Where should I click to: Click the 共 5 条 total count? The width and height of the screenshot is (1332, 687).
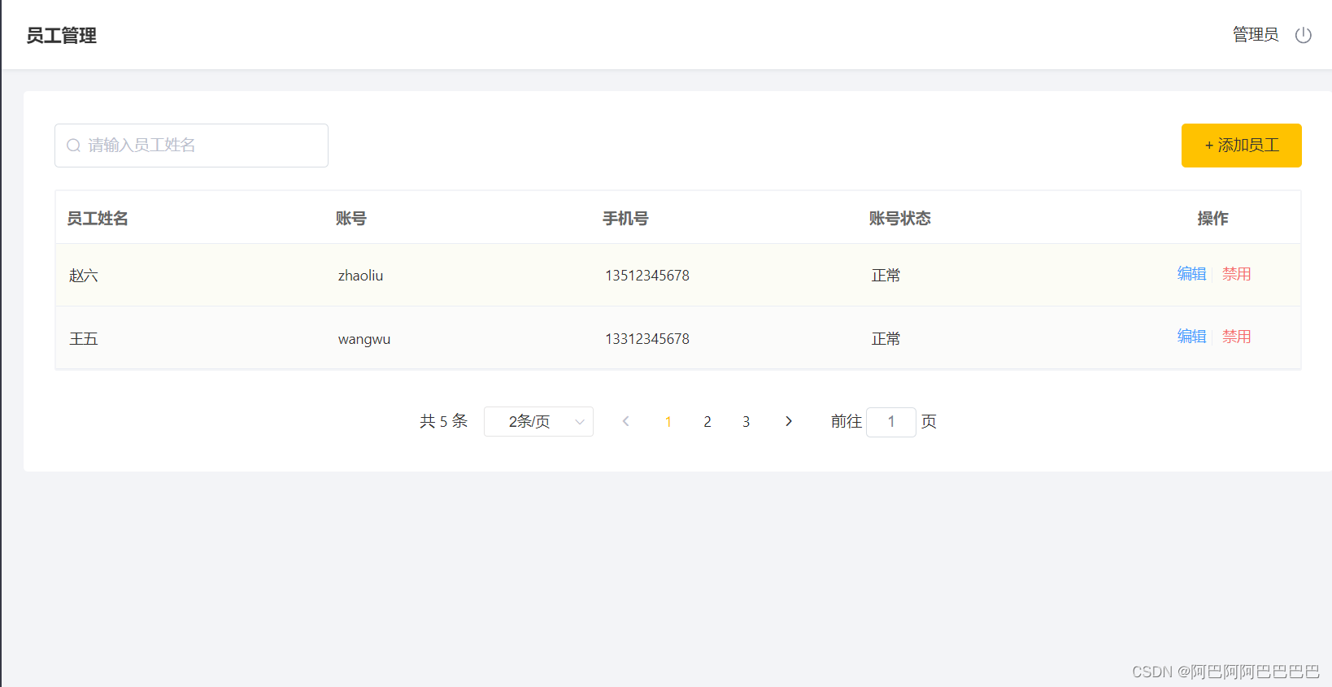(443, 421)
